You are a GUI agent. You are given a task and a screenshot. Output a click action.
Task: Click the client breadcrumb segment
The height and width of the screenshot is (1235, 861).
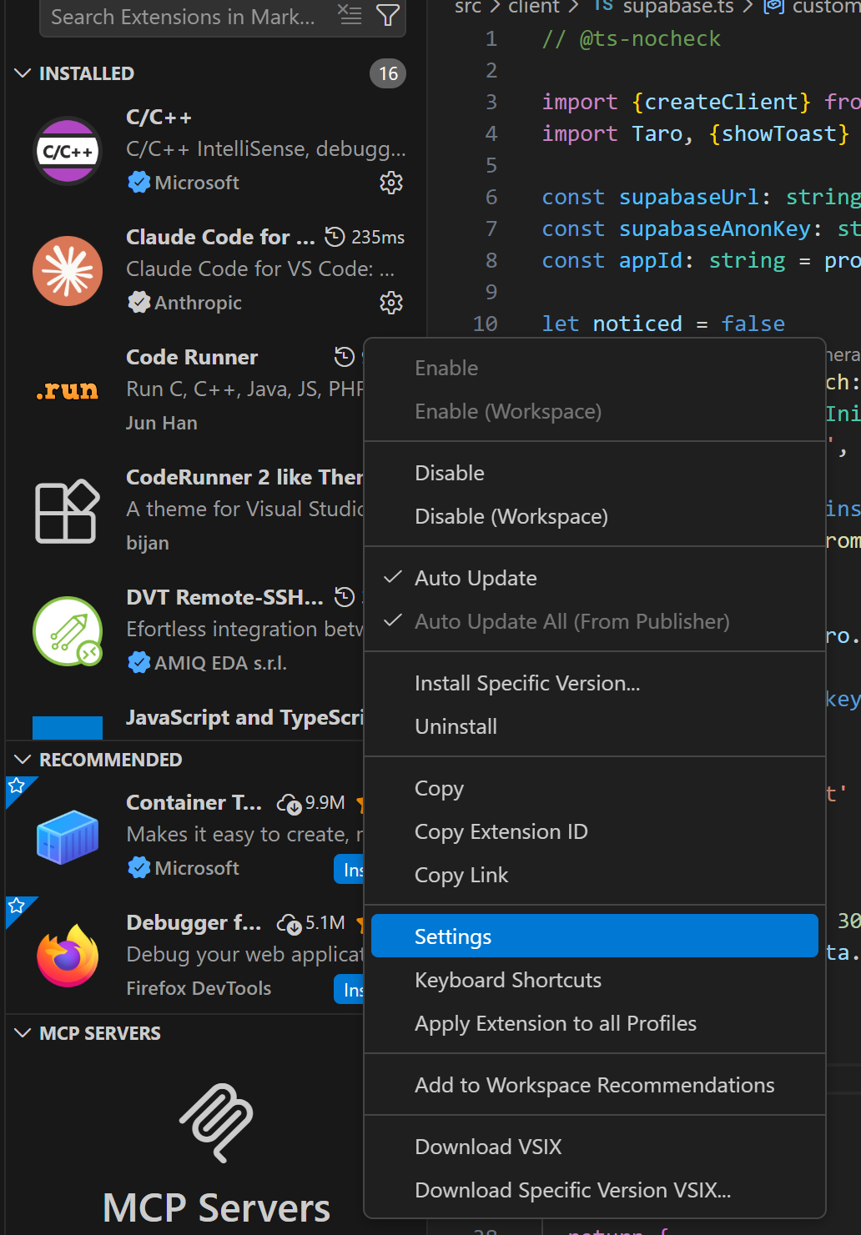[x=534, y=7]
